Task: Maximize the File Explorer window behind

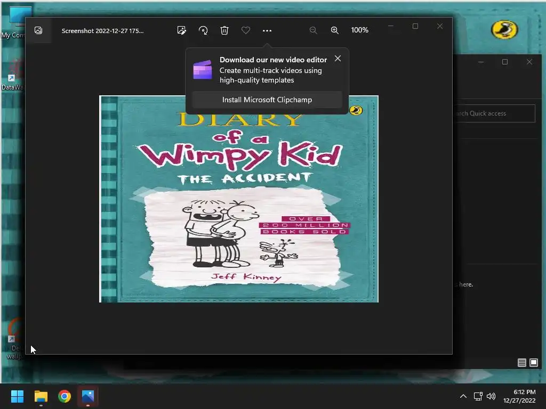Action: 505,62
